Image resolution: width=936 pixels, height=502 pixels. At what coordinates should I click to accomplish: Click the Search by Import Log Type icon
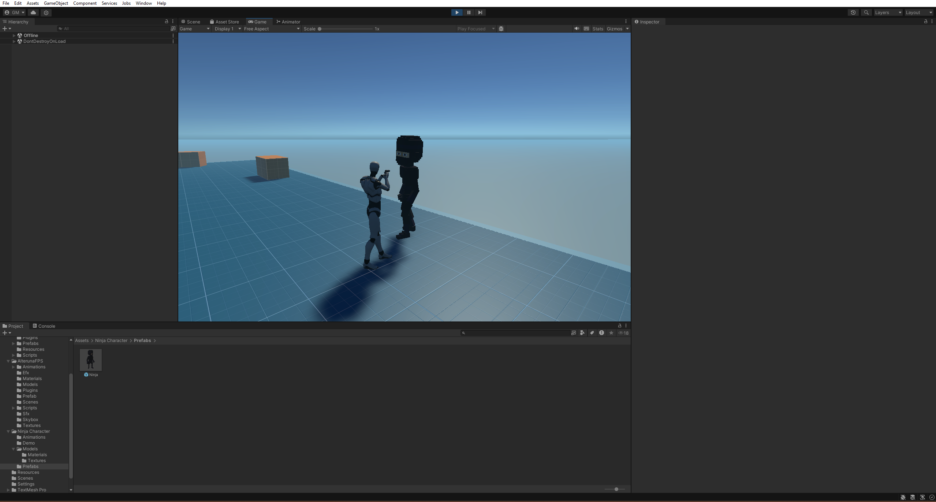coord(601,333)
